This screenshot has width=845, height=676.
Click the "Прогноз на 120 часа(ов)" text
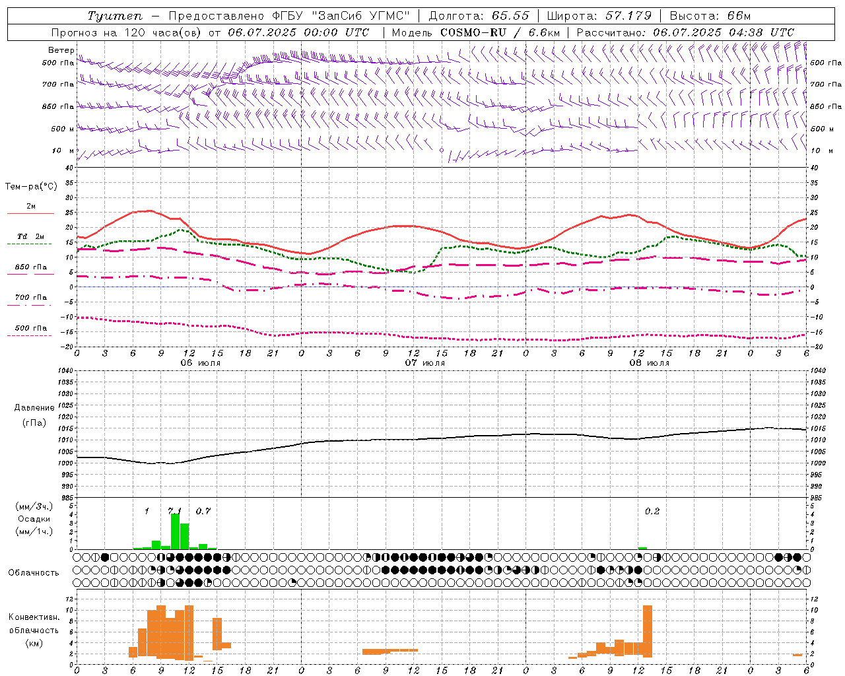click(x=127, y=32)
